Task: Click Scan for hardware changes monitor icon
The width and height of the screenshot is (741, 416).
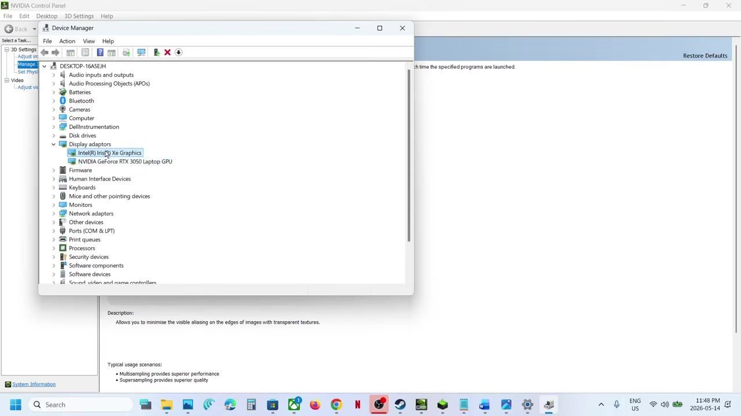Action: (x=141, y=53)
